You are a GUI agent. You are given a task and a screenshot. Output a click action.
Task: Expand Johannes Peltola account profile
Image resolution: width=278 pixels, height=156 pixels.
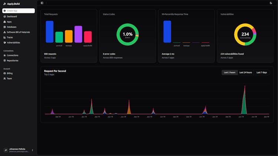click(x=17, y=150)
